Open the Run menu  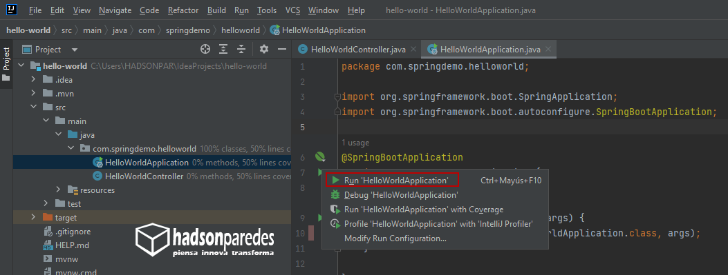241,10
